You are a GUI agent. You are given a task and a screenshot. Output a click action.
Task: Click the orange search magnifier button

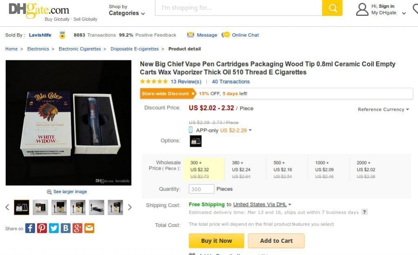tap(332, 8)
